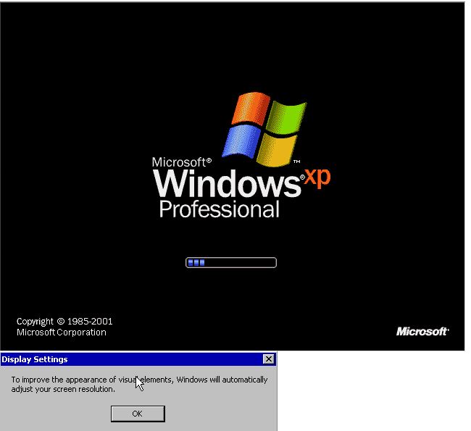
Task: Click the boot loading progress bar
Action: pos(231,263)
